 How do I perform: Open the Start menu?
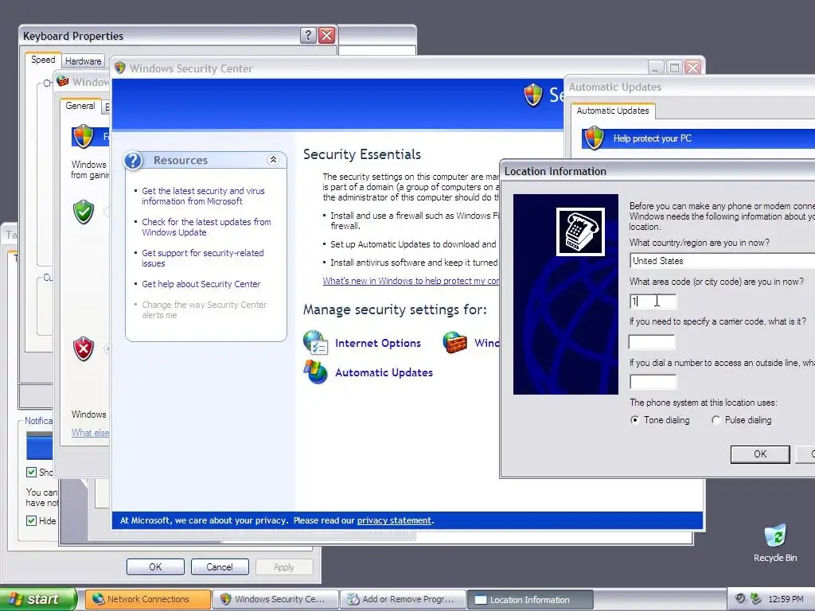38,599
